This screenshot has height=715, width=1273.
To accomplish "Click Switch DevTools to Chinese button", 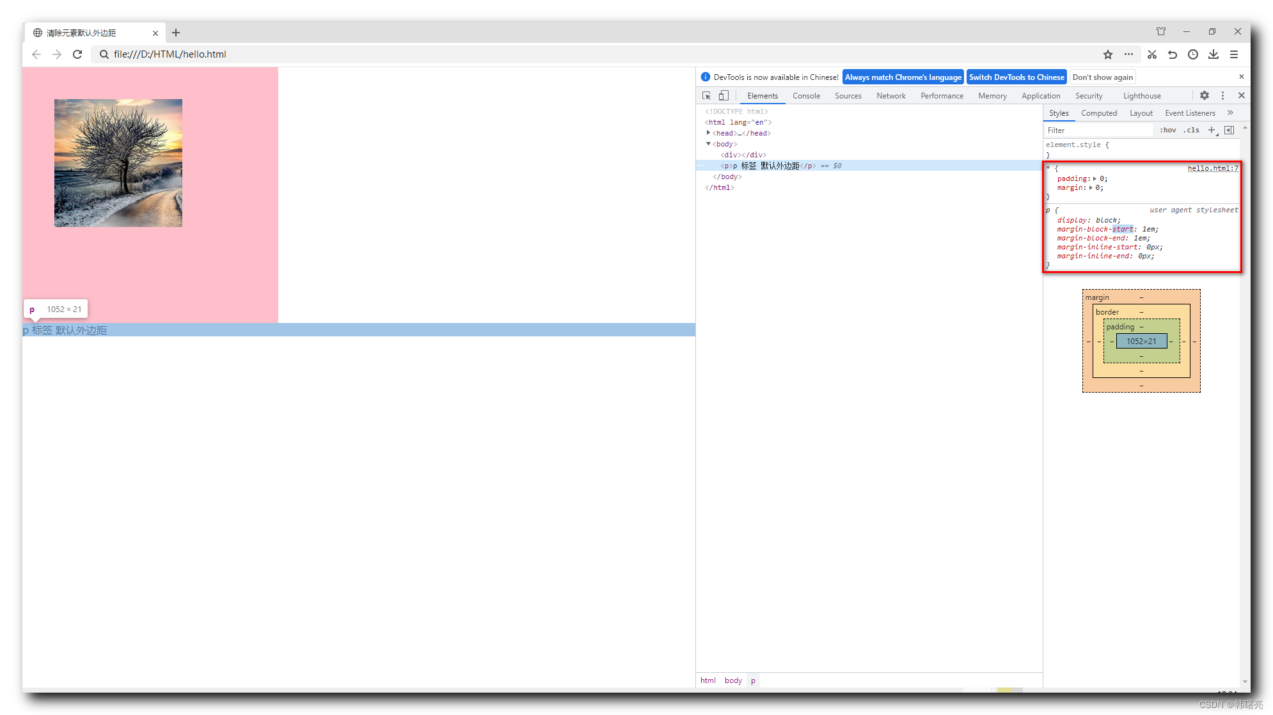I will click(1017, 77).
